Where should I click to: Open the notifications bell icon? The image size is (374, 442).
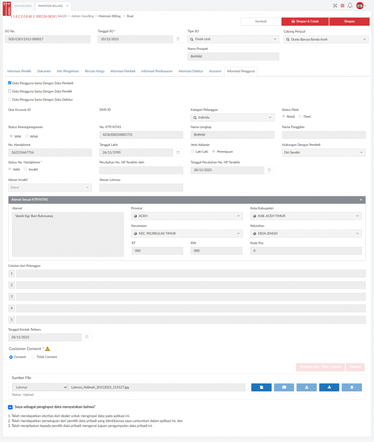tap(350, 6)
